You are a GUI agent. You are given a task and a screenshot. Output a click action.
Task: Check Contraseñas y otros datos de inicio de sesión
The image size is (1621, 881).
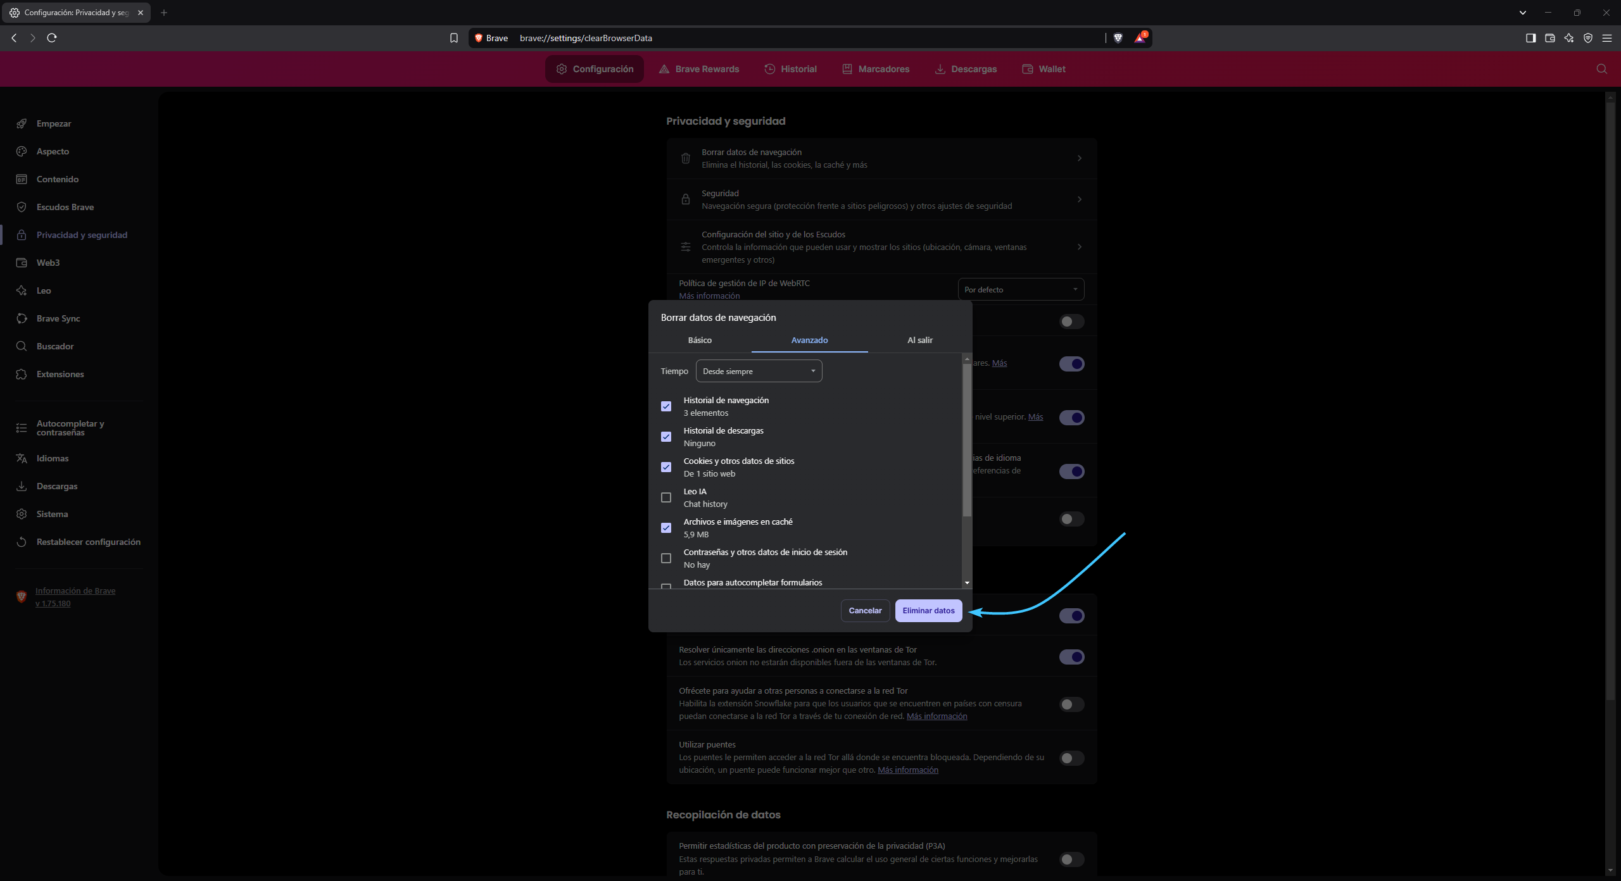tap(666, 558)
